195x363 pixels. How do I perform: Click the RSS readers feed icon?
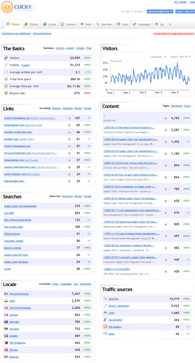click(x=105, y=327)
